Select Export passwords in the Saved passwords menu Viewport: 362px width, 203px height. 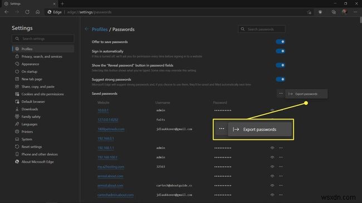tap(306, 94)
